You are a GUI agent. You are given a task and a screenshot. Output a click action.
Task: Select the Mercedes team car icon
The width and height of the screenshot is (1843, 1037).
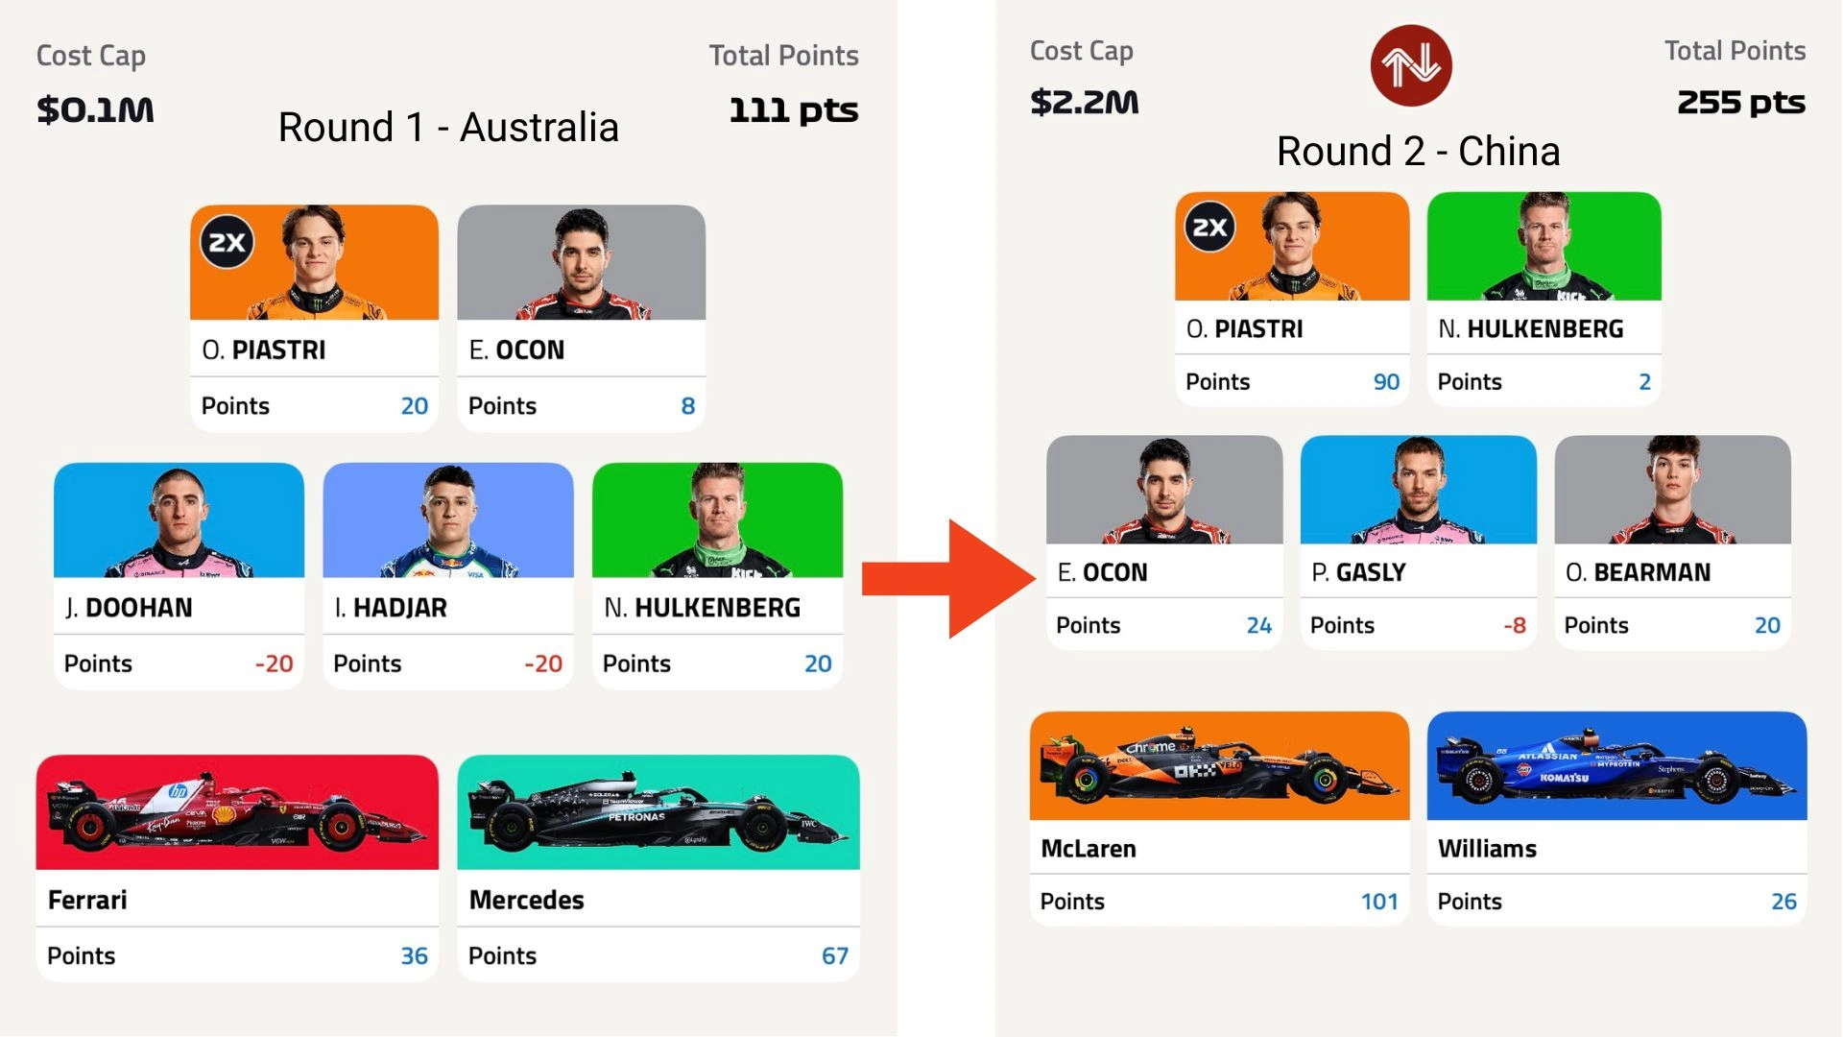658,811
